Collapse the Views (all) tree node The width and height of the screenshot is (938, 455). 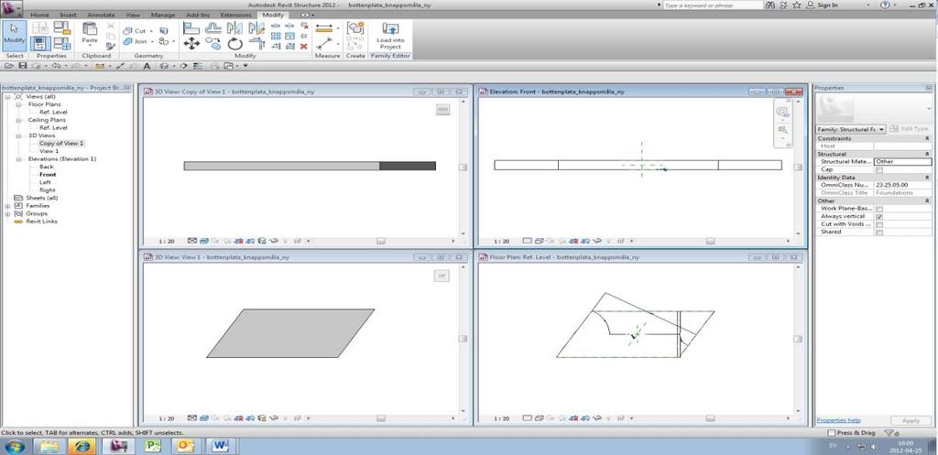pyautogui.click(x=7, y=96)
